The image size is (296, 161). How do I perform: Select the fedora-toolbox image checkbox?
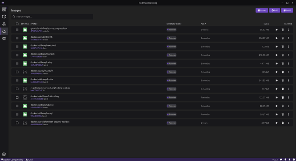[17, 89]
